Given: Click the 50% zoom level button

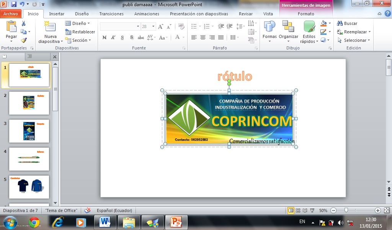Looking at the screenshot, I should (323, 210).
